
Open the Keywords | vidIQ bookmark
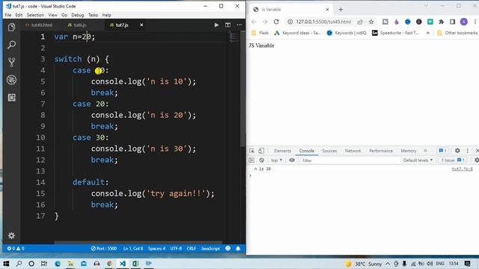pyautogui.click(x=347, y=33)
